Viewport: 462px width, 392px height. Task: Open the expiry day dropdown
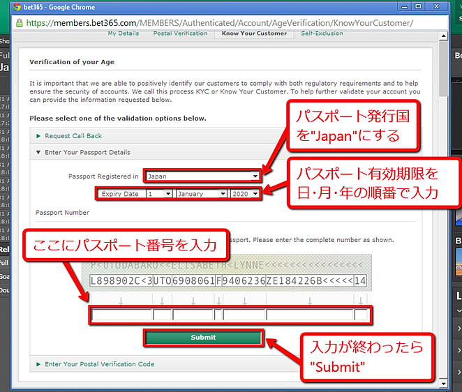tap(159, 194)
